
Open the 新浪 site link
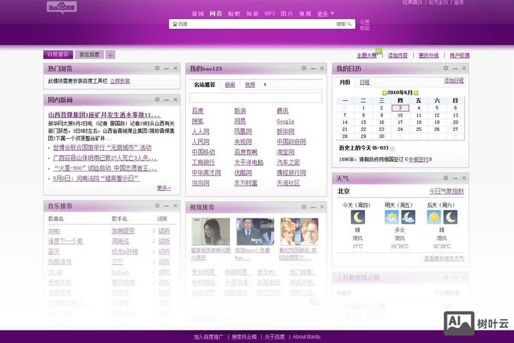pos(240,110)
